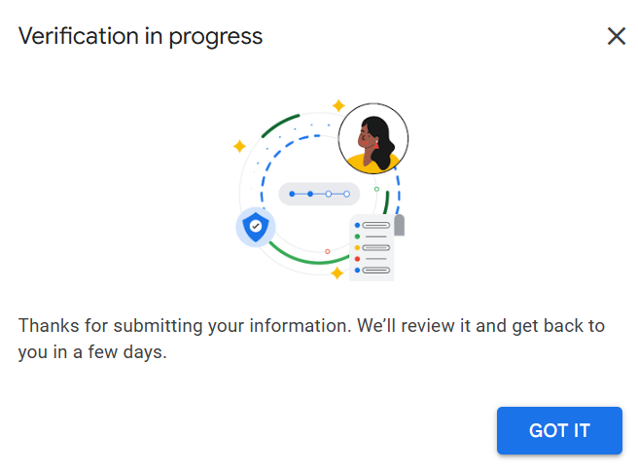Click the GOT IT button
This screenshot has width=638, height=472.
click(559, 430)
